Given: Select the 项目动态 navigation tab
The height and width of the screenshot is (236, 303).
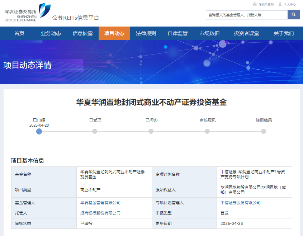Looking at the screenshot, I should [x=114, y=33].
